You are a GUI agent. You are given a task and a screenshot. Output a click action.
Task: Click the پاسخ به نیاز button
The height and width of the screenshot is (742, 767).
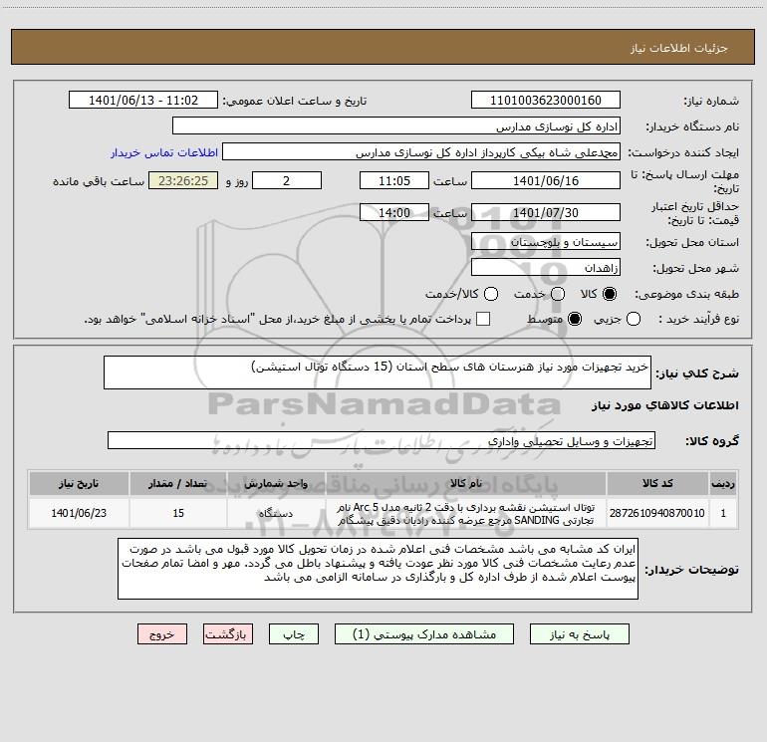pos(579,633)
